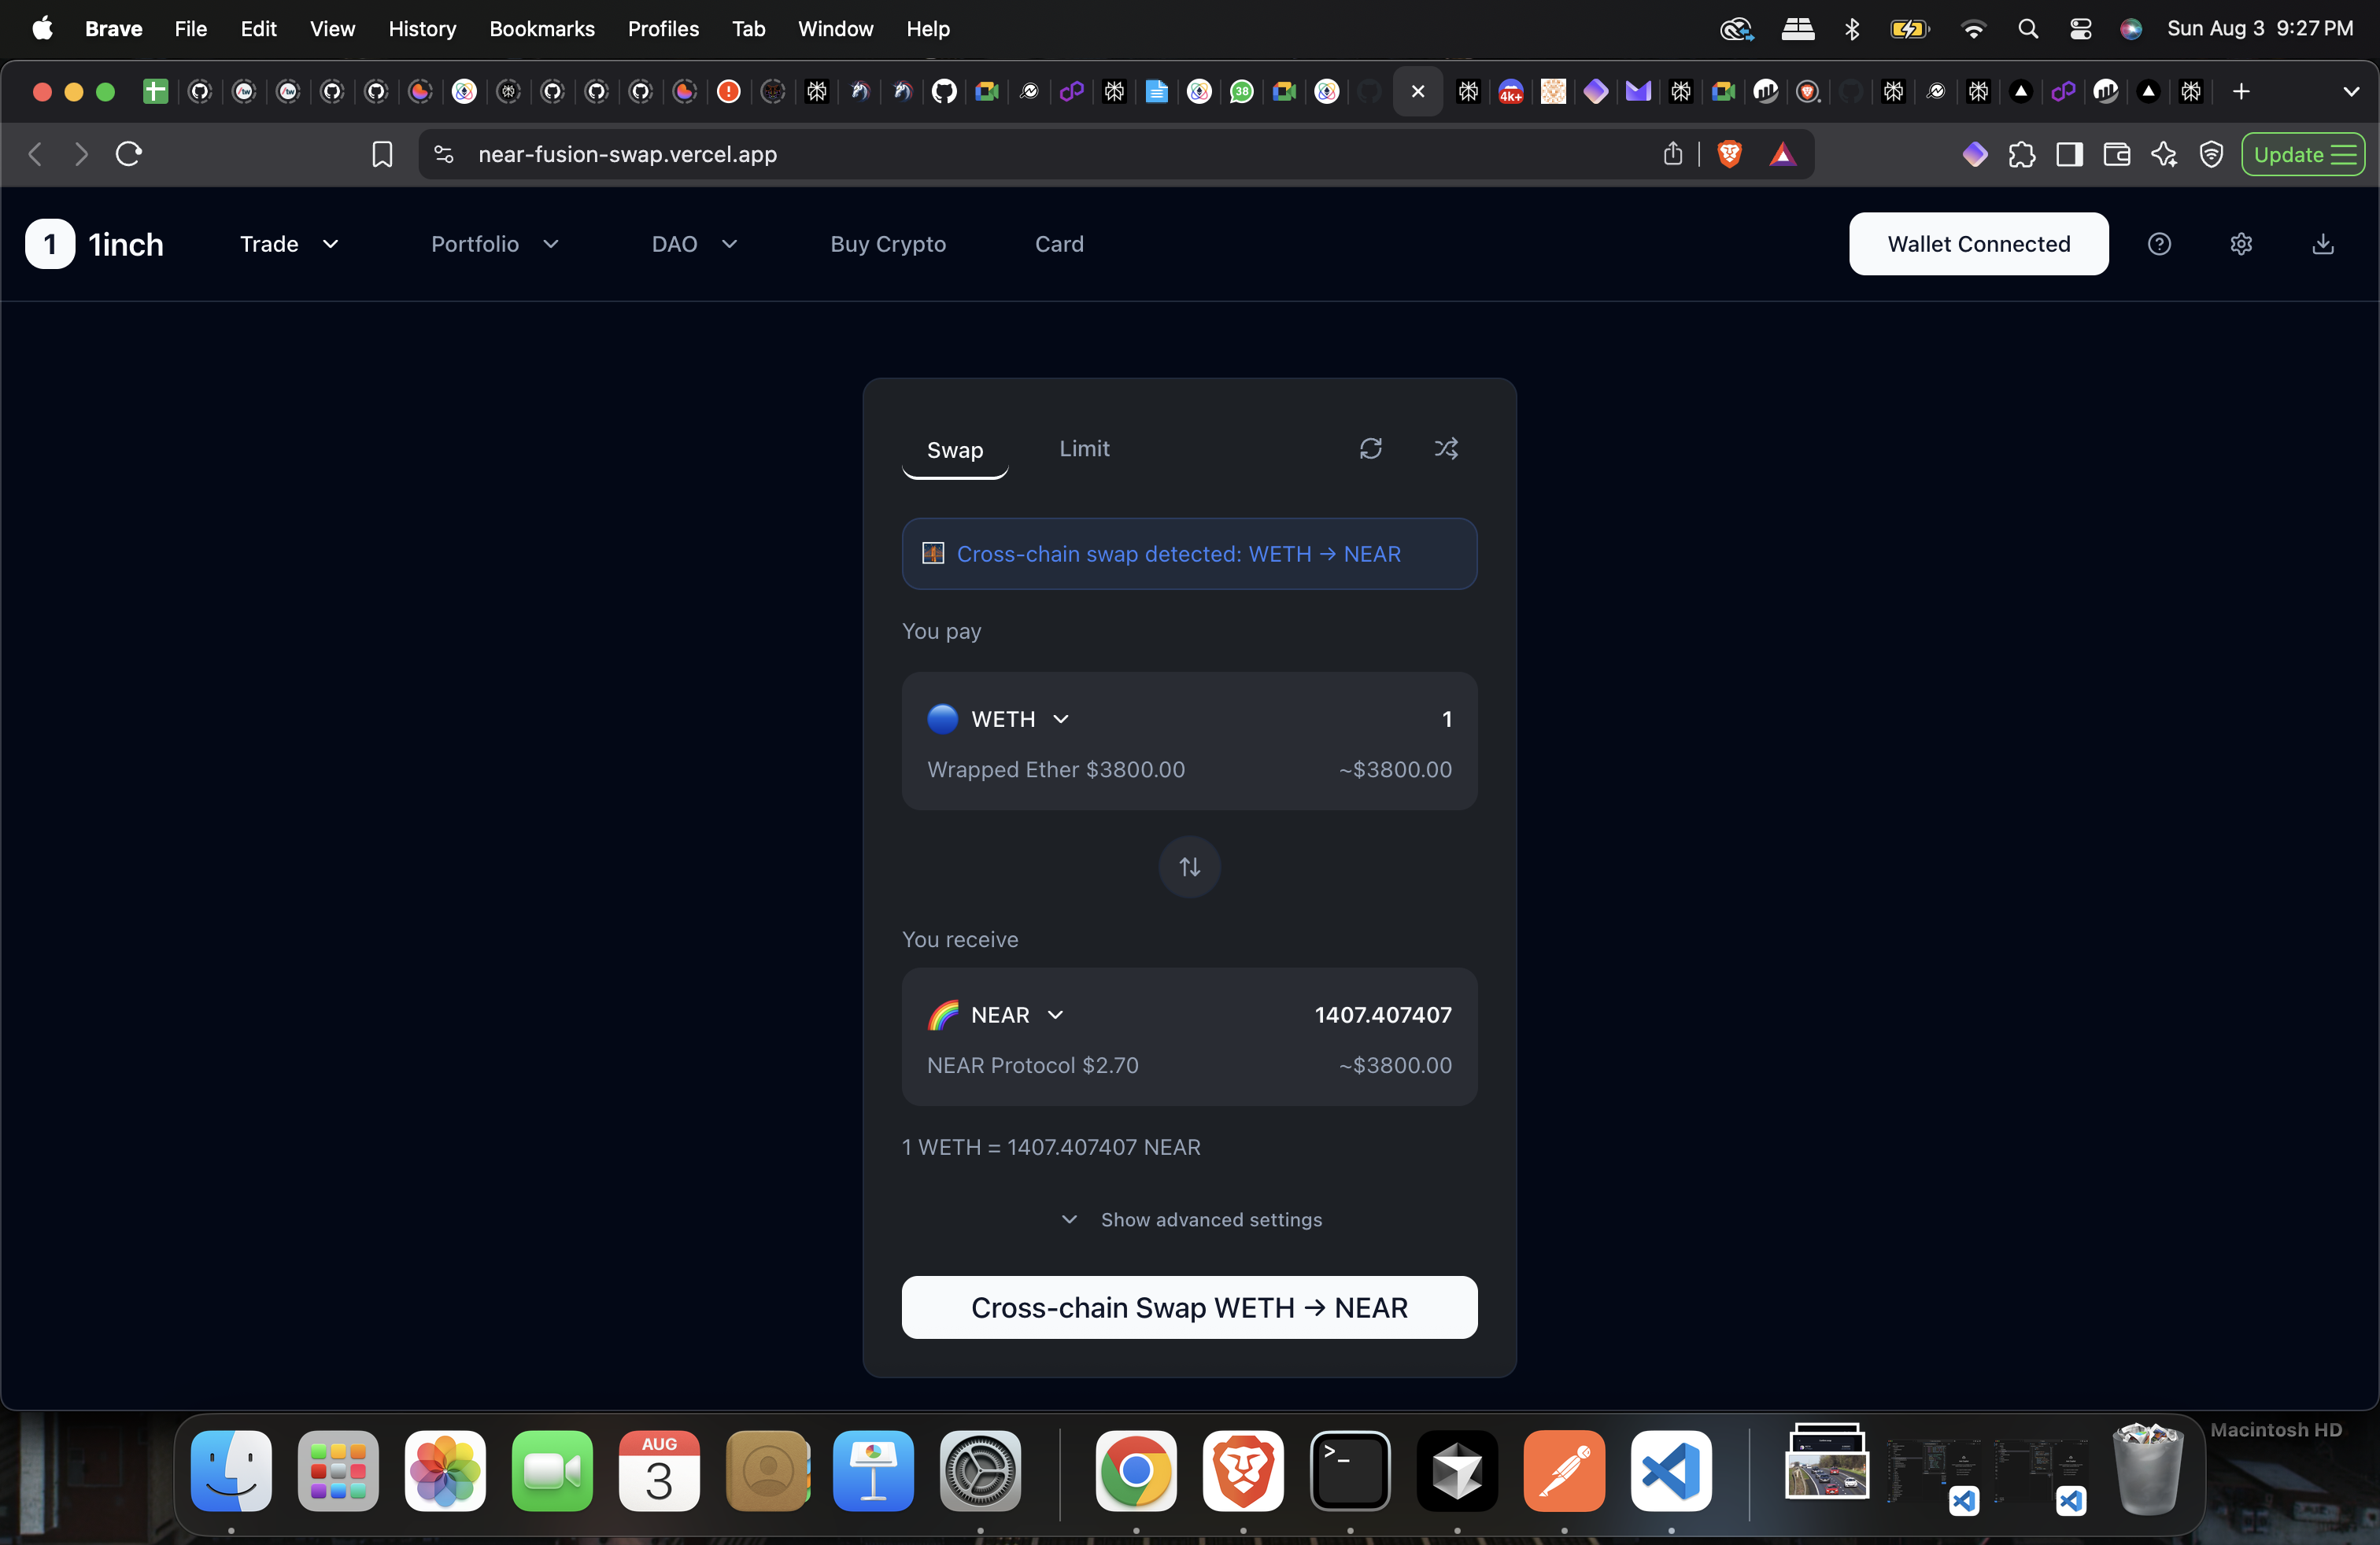Click the download icon in 1inch header

[x=2323, y=244]
